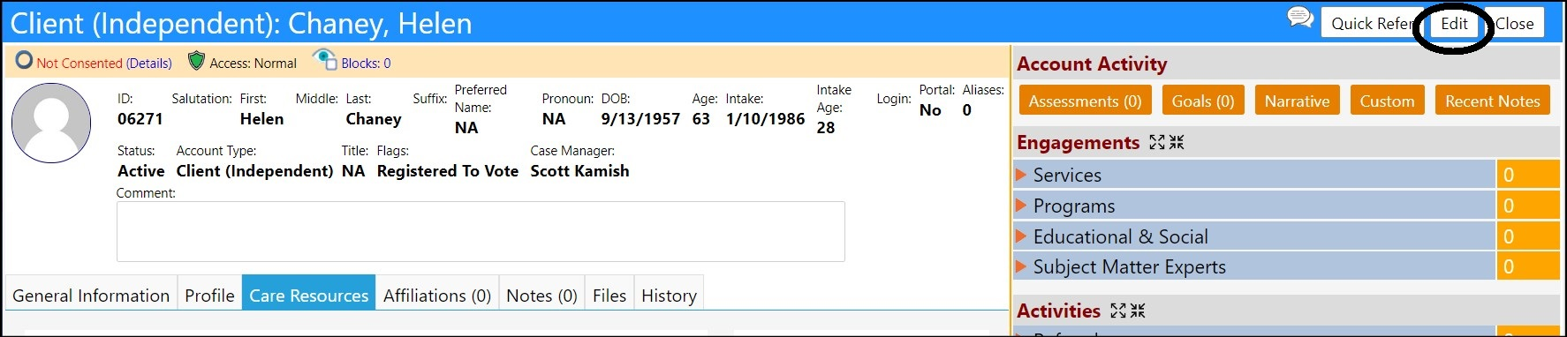Screen dimensions: 1567x337
Task: Click the Narrative button
Action: [x=1297, y=101]
